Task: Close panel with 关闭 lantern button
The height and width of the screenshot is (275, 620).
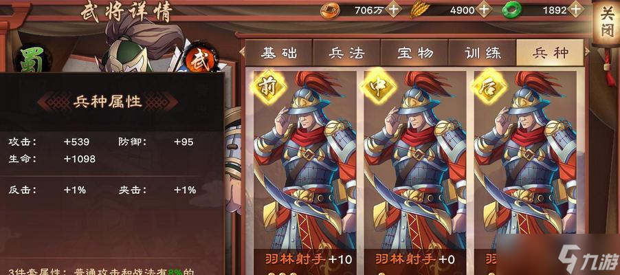Action: coord(606,24)
